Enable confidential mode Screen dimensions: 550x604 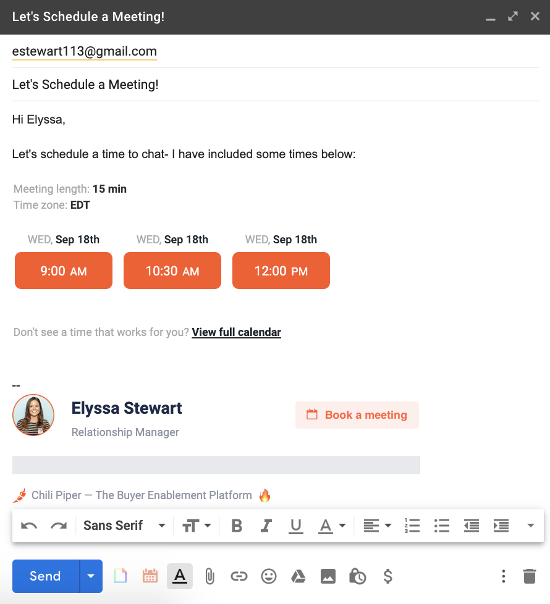[x=358, y=576]
